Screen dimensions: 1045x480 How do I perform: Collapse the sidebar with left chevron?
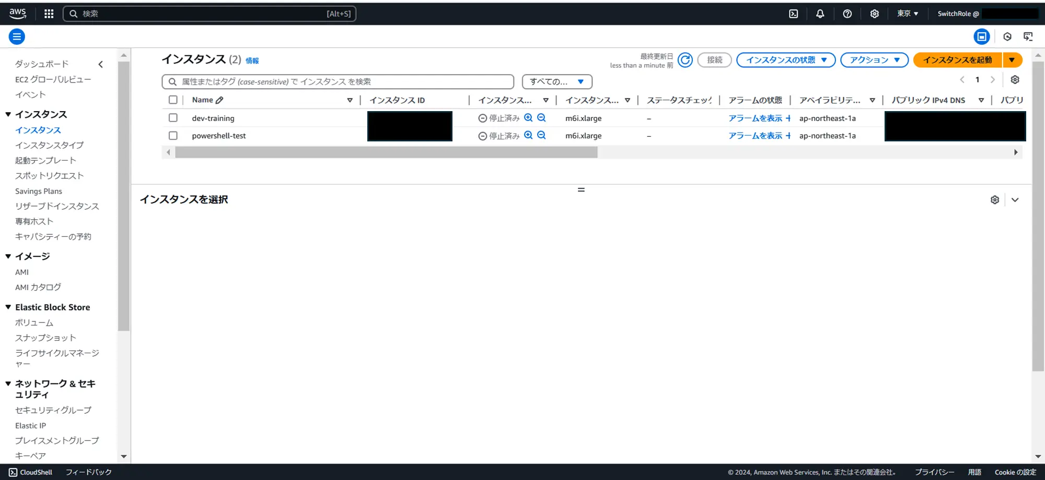point(101,64)
